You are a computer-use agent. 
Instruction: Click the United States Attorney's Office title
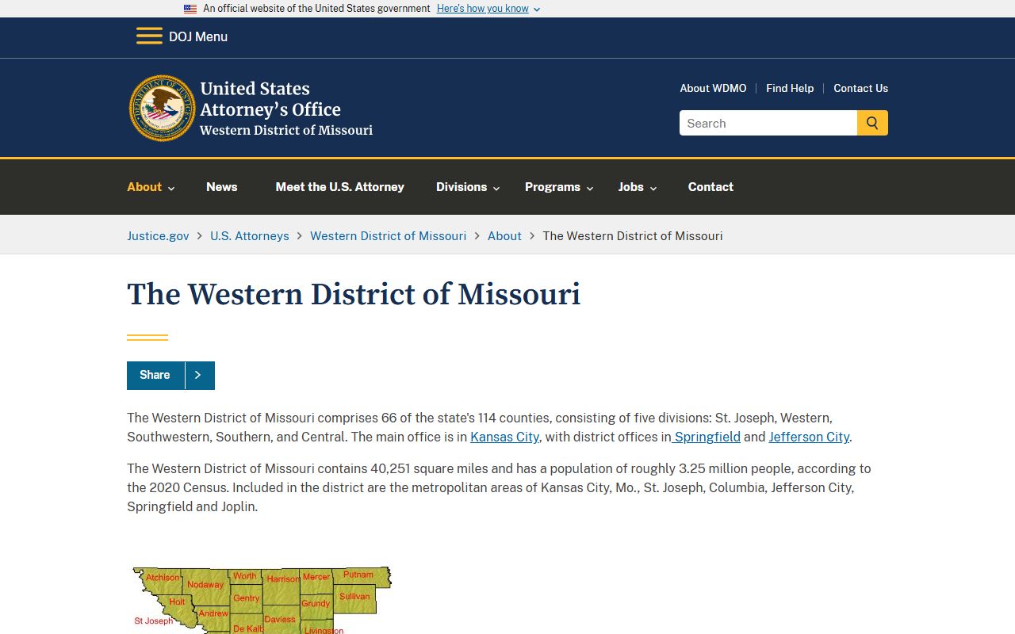(x=270, y=99)
